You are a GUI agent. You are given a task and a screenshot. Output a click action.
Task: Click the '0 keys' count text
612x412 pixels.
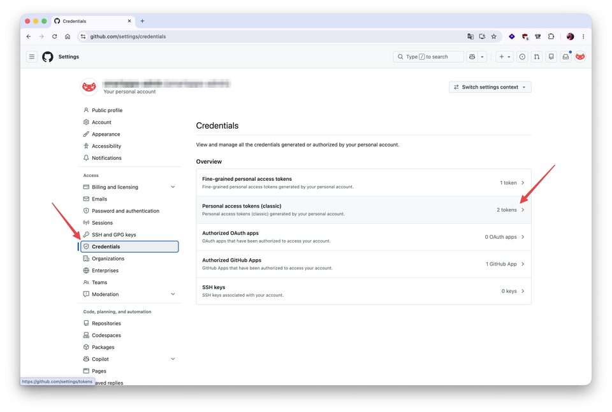[x=509, y=291]
